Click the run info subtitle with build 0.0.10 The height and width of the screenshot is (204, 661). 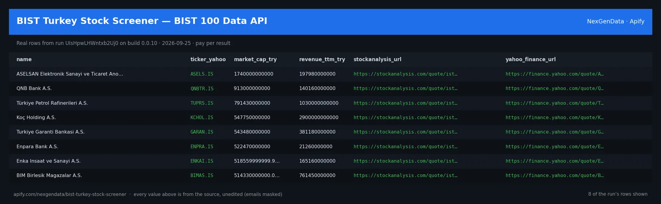(123, 43)
